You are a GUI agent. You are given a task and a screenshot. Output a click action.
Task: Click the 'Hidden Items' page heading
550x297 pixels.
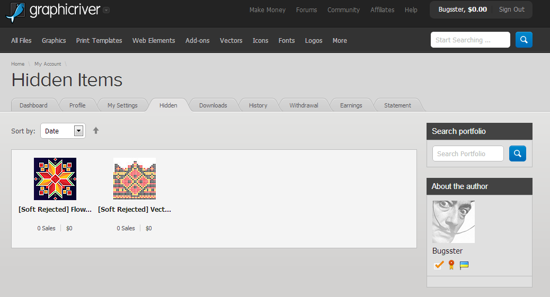click(x=67, y=80)
